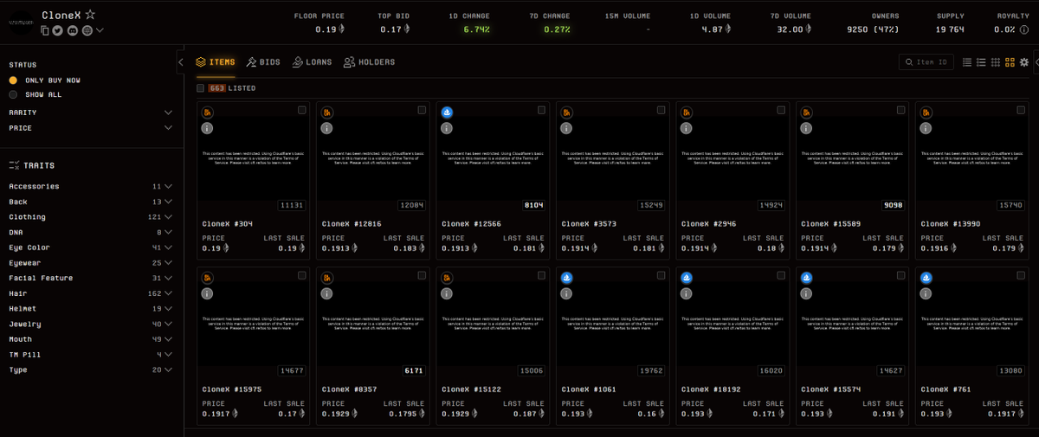Favorite the CloneX collection with the star
The image size is (1039, 437).
click(91, 16)
